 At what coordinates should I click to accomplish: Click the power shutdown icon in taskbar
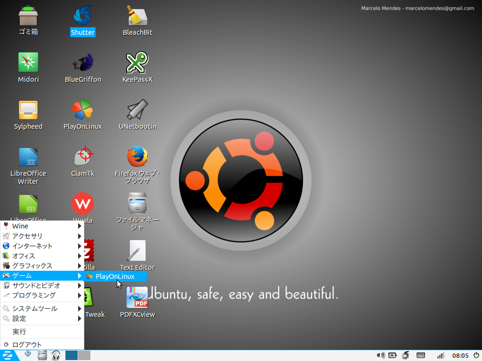coord(476,355)
